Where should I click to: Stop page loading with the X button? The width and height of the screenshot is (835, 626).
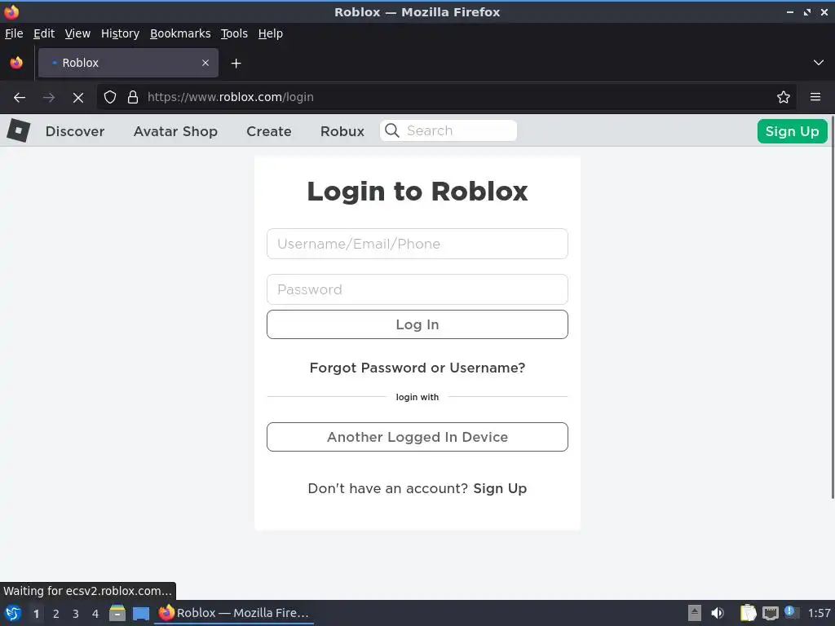[78, 98]
